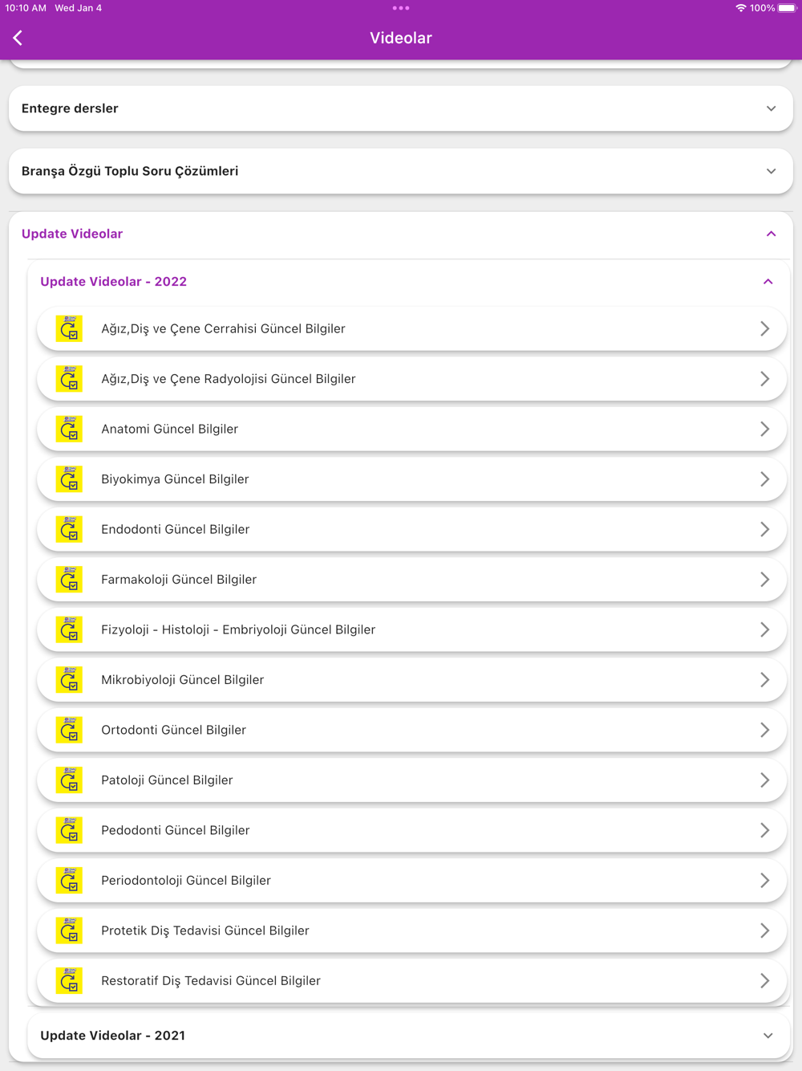The image size is (802, 1071).
Task: Click the arrow on the Fizyoloji - Histoloji - Embriyoloji row
Action: 764,629
